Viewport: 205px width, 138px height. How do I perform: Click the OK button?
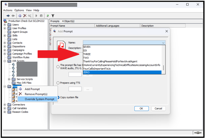(141, 108)
